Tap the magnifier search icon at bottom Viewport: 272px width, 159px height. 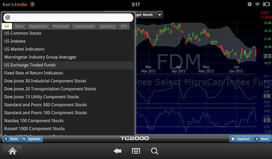[x=155, y=151]
